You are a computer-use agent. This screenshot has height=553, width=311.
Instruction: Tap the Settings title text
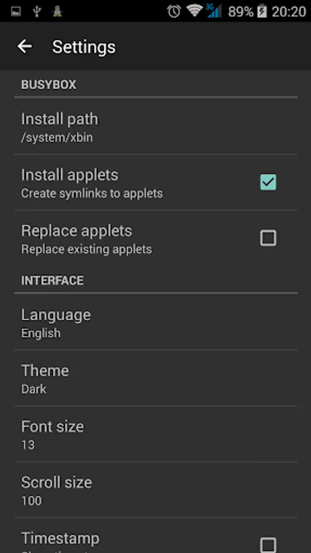click(84, 47)
